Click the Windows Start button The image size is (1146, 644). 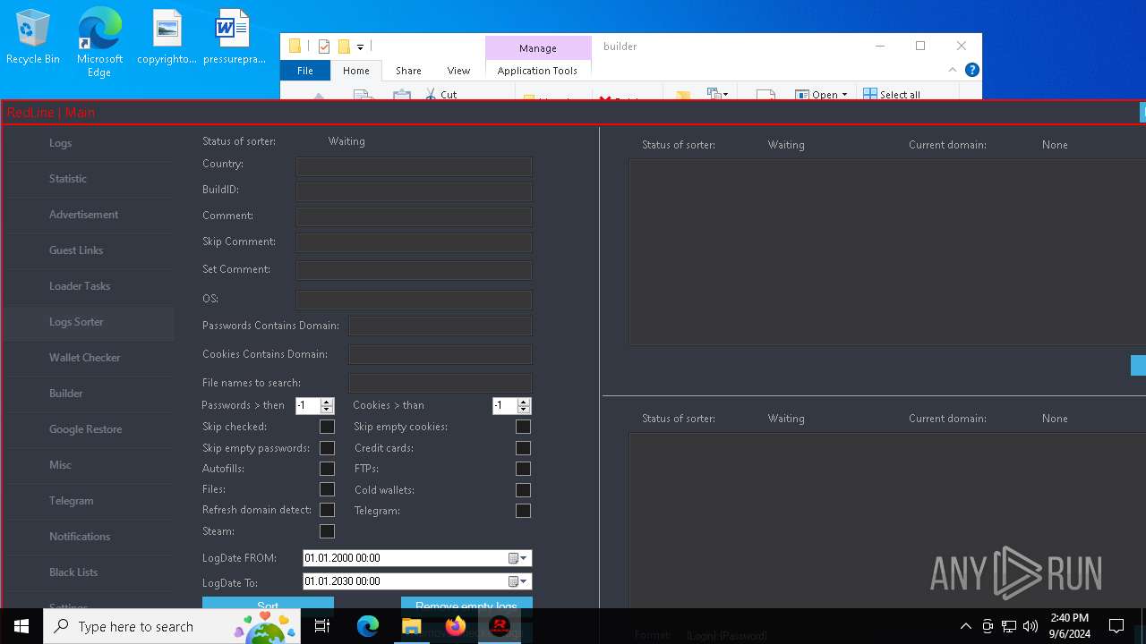tap(21, 626)
